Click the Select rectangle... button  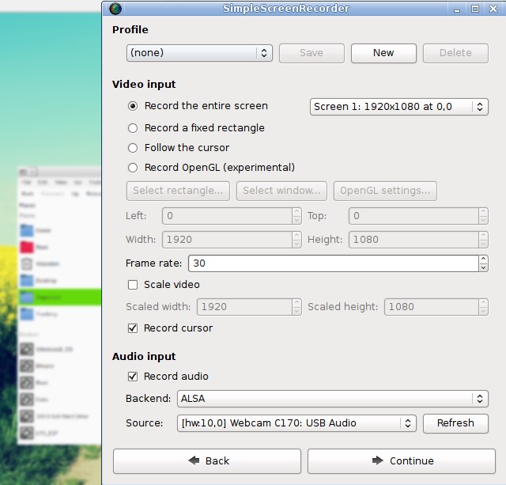(178, 191)
